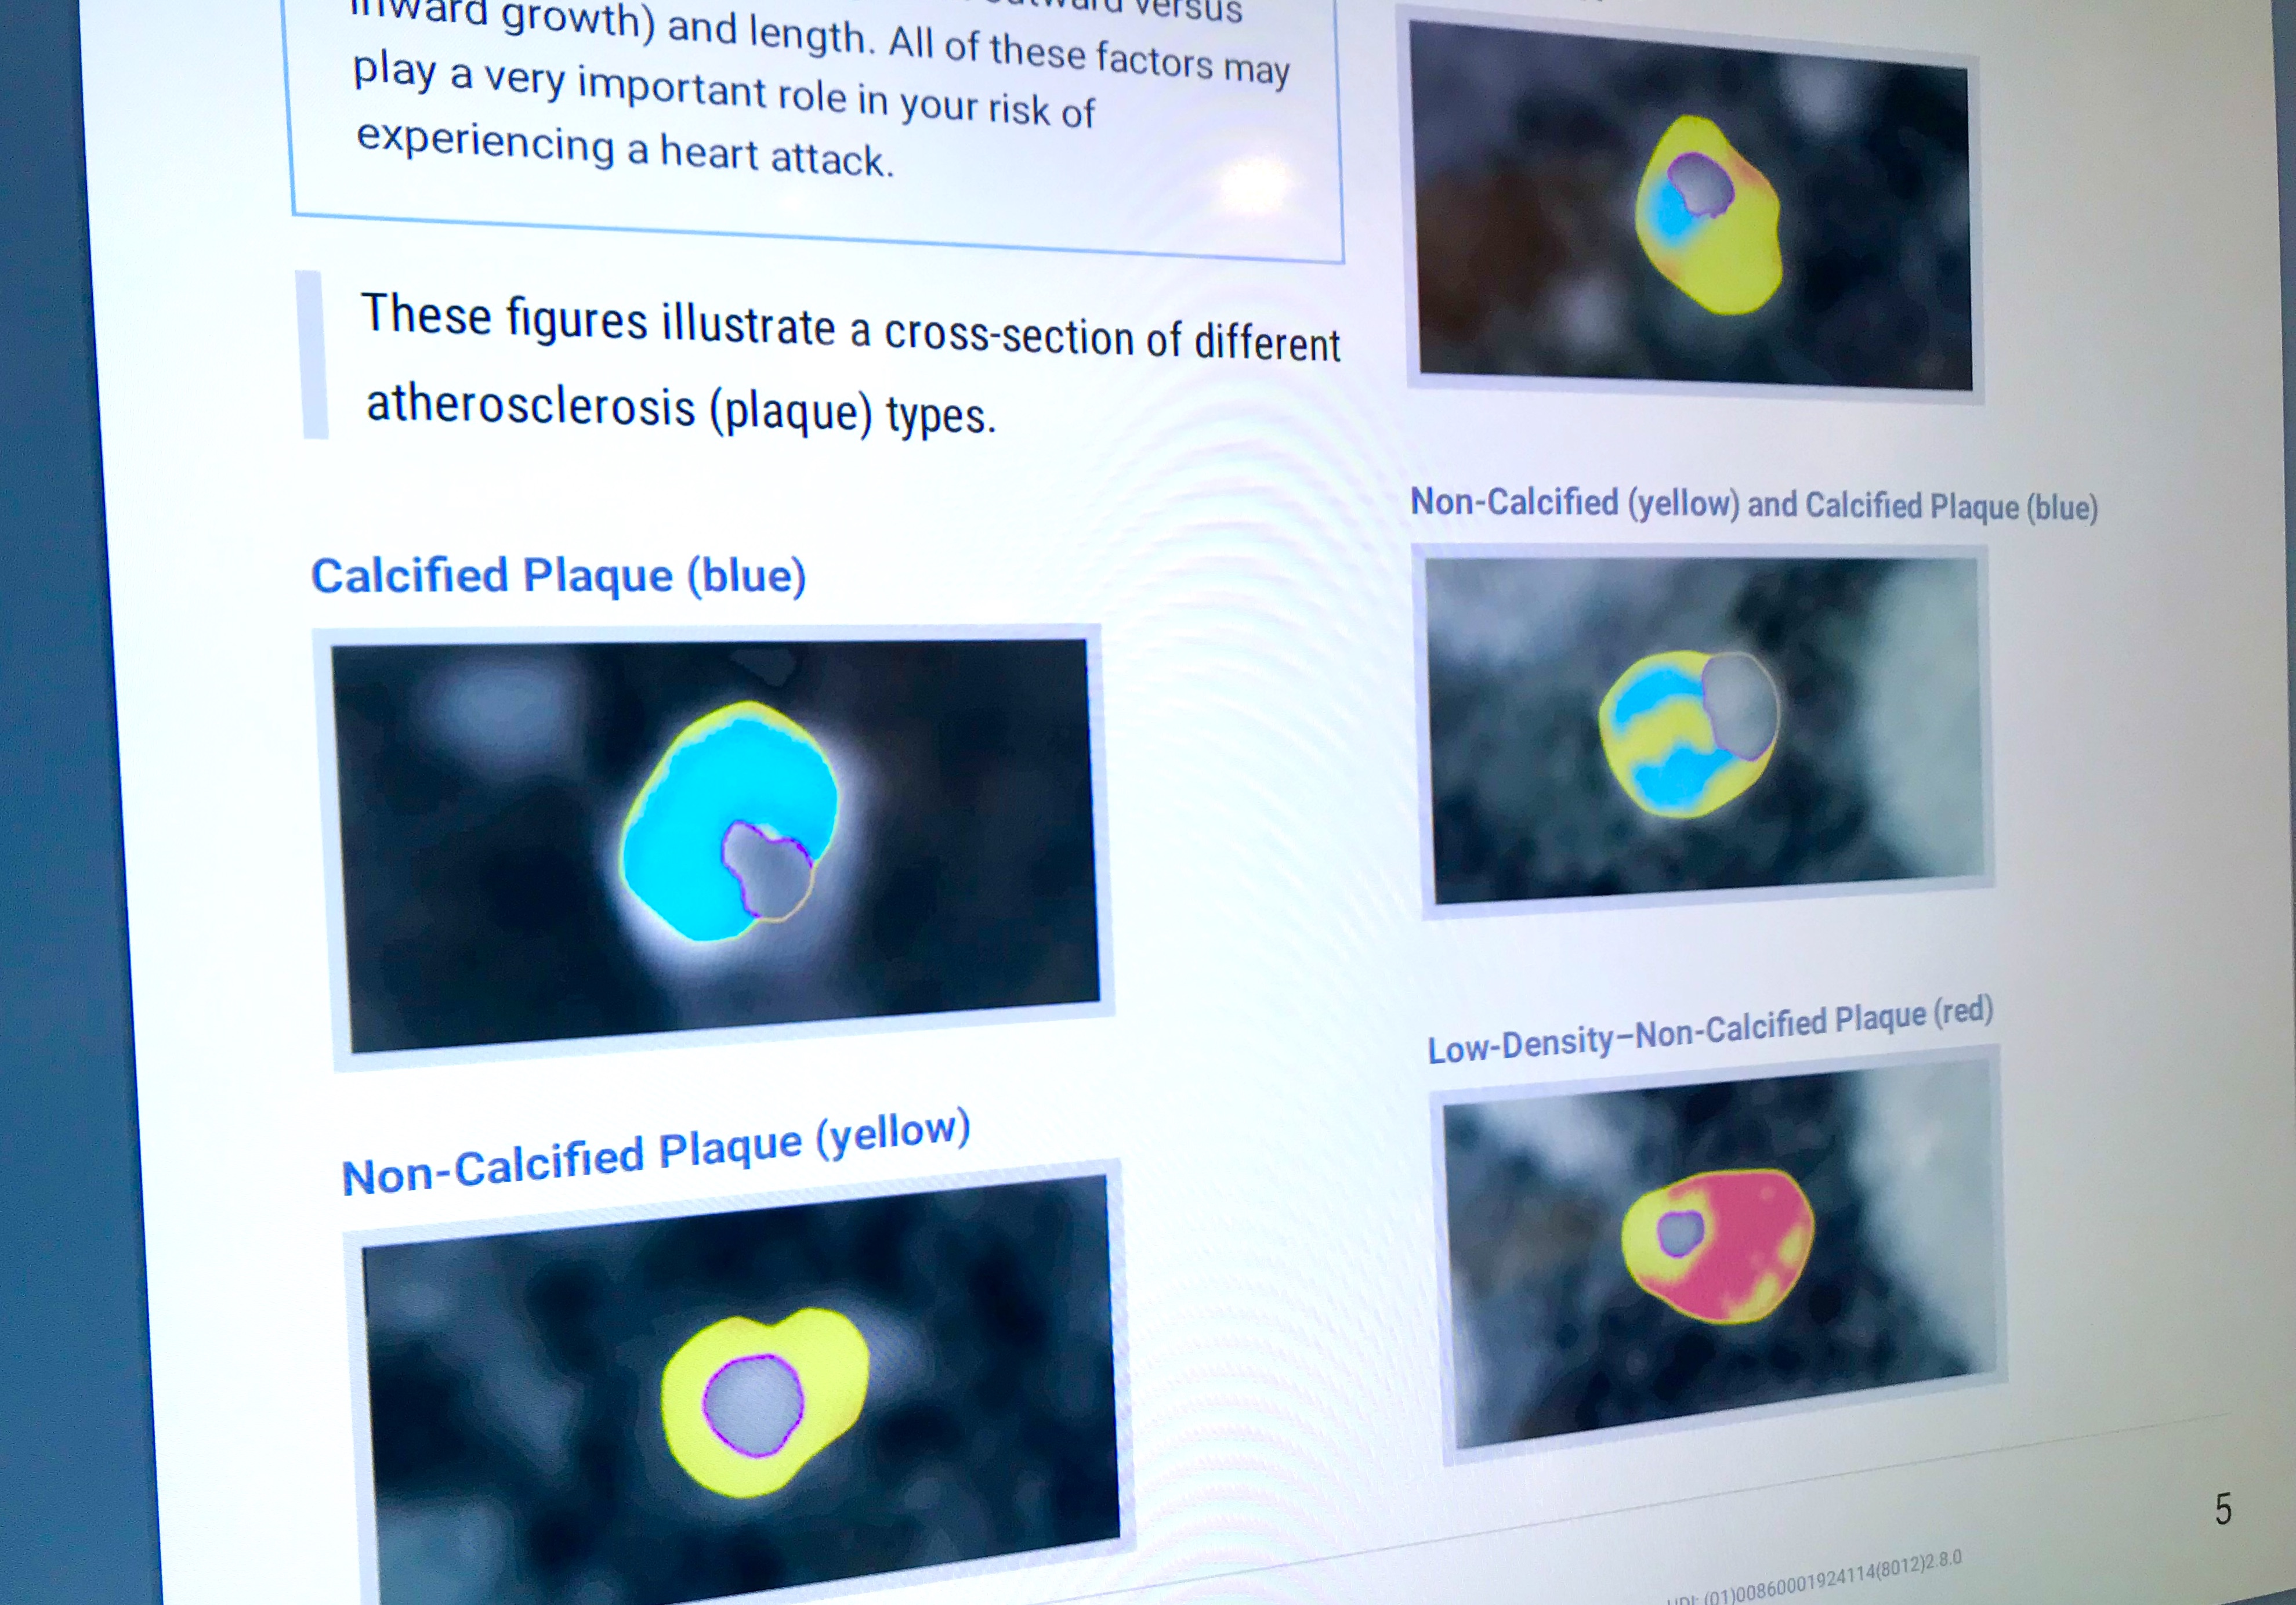Click the gray lumen in the mixed plaque image

click(1742, 705)
